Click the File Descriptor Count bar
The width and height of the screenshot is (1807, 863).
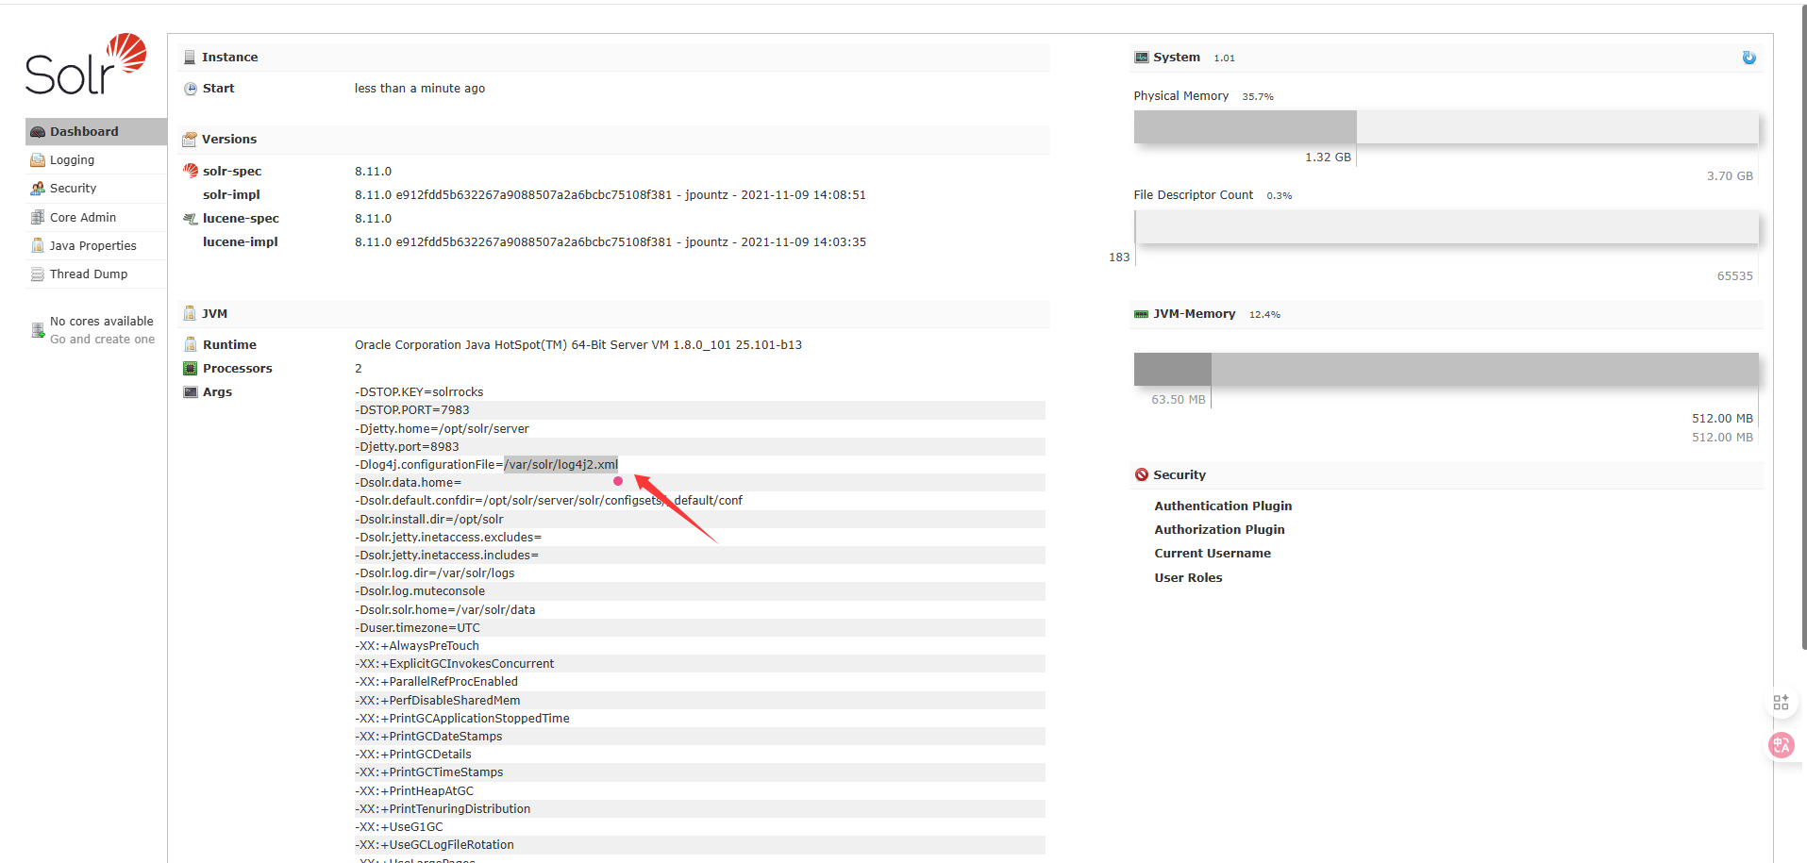point(1445,227)
